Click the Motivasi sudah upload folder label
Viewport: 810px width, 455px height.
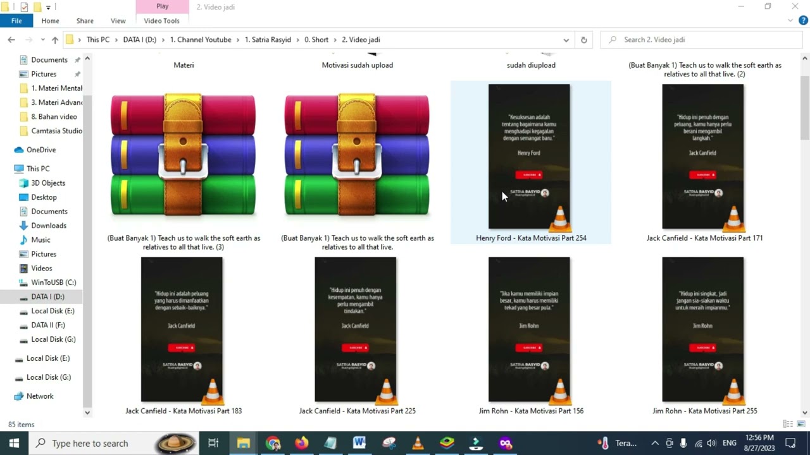pyautogui.click(x=357, y=65)
